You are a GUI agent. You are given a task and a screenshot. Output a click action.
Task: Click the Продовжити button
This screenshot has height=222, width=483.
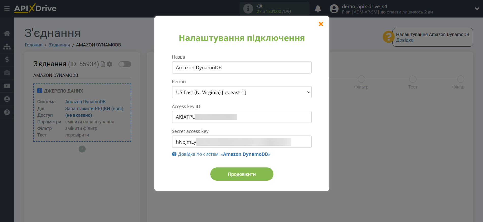click(242, 174)
